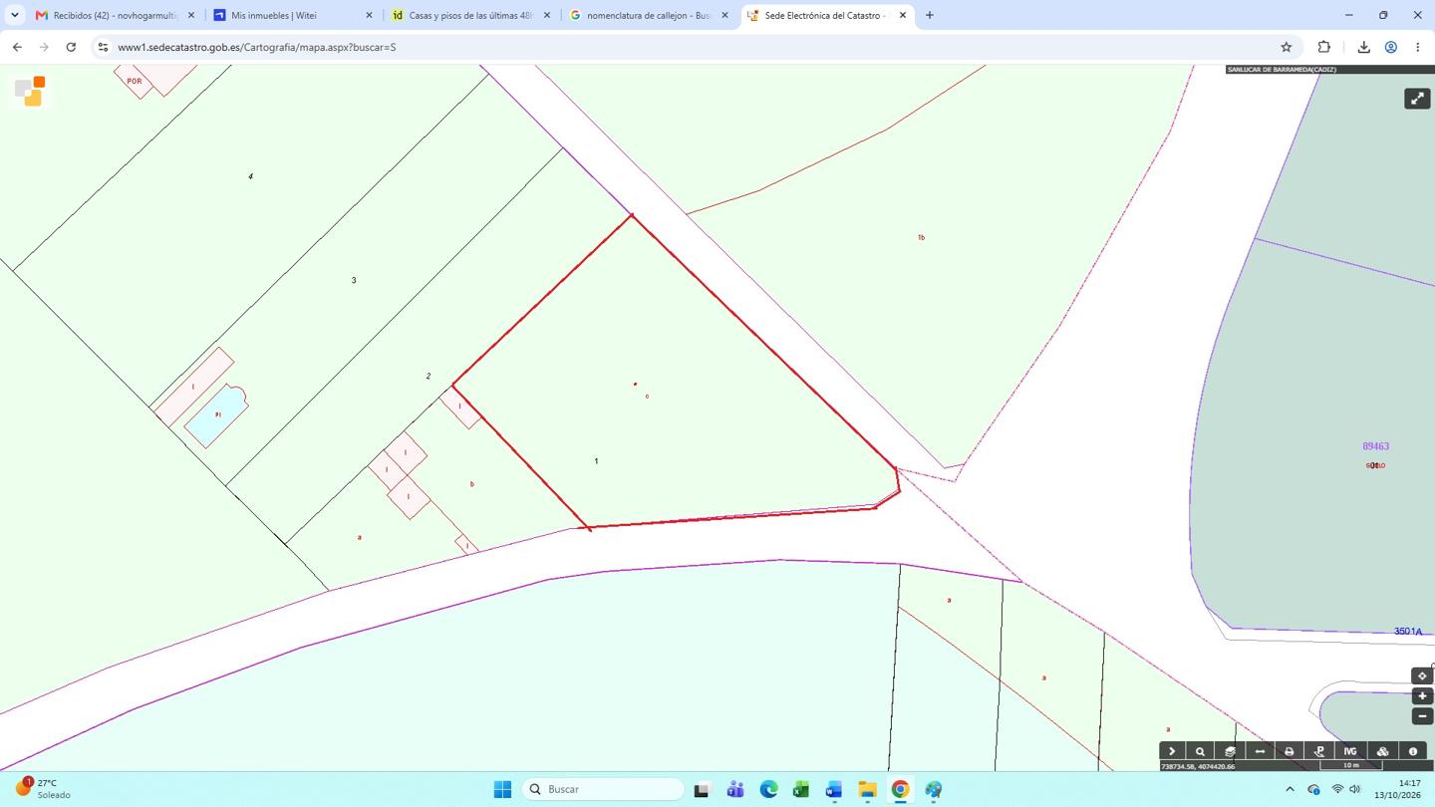Open the cubes icon tool in toolbar
Screen dimensions: 1435x807
coord(1382,751)
